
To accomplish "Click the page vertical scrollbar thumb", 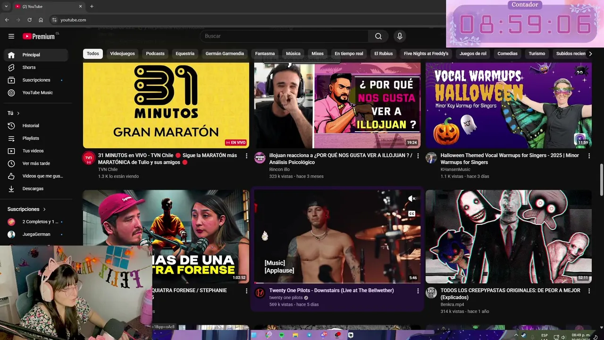I will pyautogui.click(x=601, y=179).
